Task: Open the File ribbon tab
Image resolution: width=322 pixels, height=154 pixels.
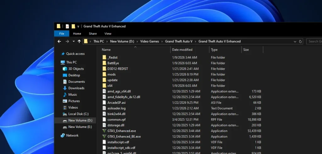Action: (x=62, y=34)
